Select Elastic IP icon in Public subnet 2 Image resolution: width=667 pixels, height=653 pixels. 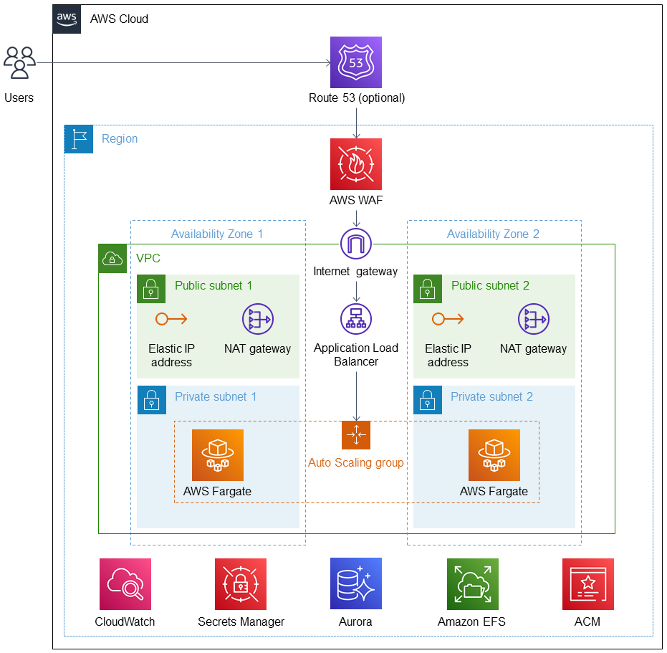coord(448,319)
